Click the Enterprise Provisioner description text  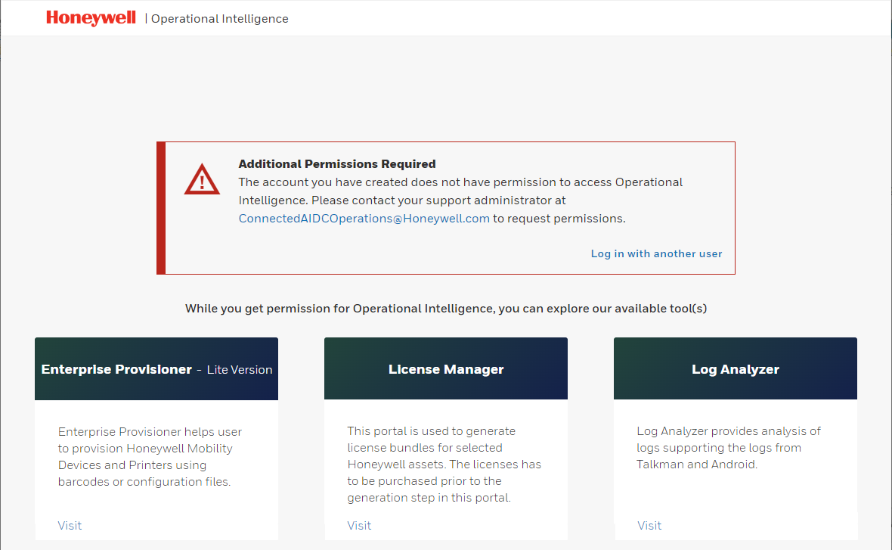click(150, 457)
